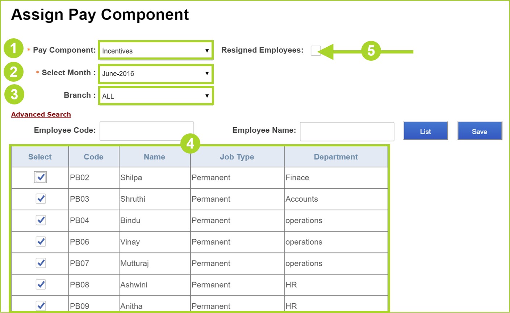Click the Select column header
Image resolution: width=510 pixels, height=313 pixels.
click(40, 156)
